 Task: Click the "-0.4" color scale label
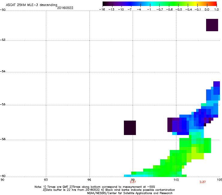pyautogui.click(x=188, y=10)
